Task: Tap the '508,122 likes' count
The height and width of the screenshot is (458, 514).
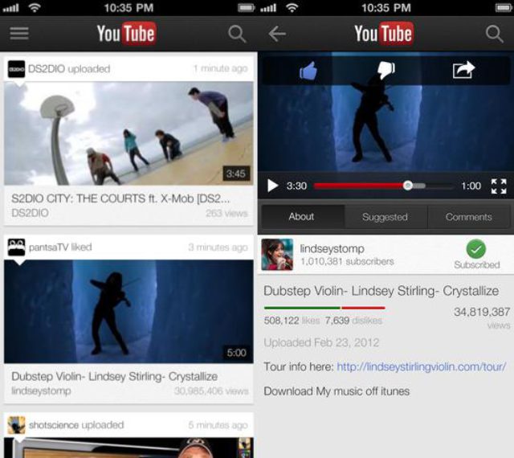Action: (x=292, y=321)
